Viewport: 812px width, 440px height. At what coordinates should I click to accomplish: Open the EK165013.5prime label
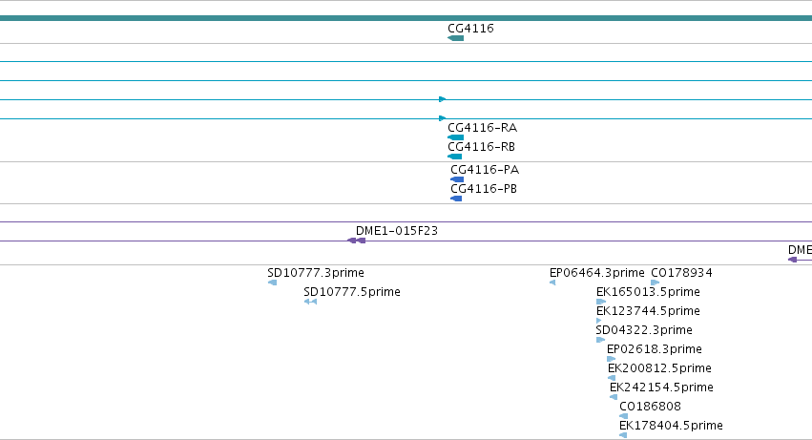coord(648,292)
